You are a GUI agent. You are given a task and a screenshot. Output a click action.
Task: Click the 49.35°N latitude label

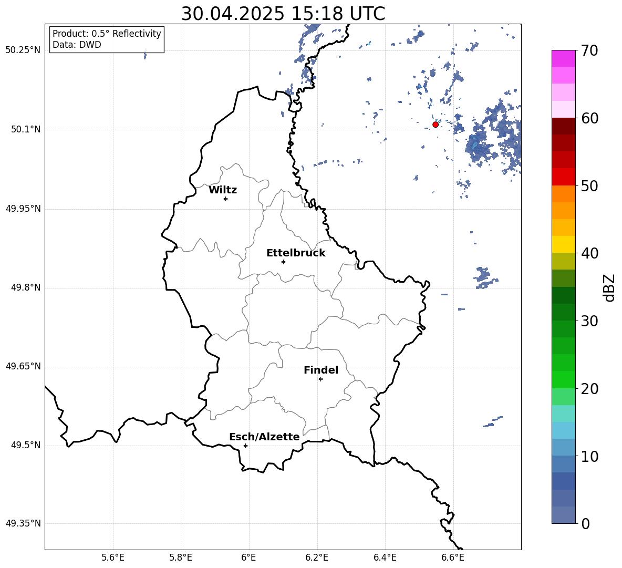point(23,523)
